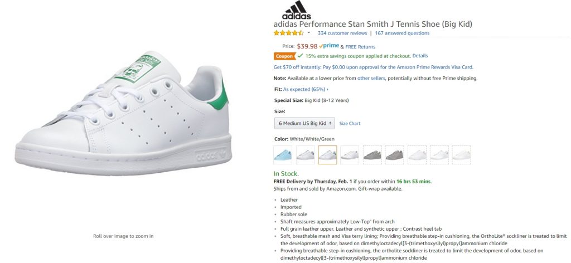
Task: Click the green coupon checkmark
Action: pos(301,56)
